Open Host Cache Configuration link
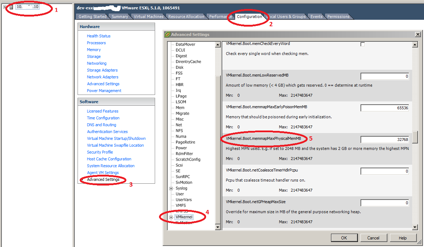 pos(109,159)
